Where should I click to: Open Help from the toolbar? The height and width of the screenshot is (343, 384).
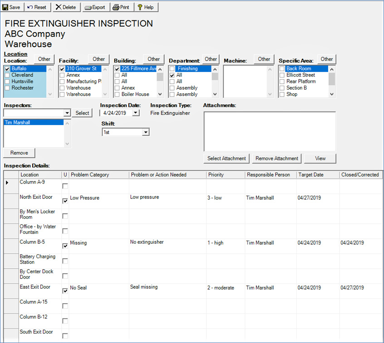(146, 7)
